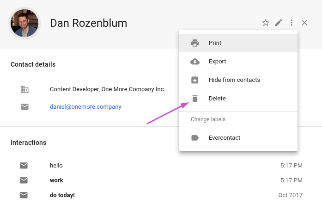322x205 pixels.
Task: Close the contact details panel
Action: [x=304, y=23]
